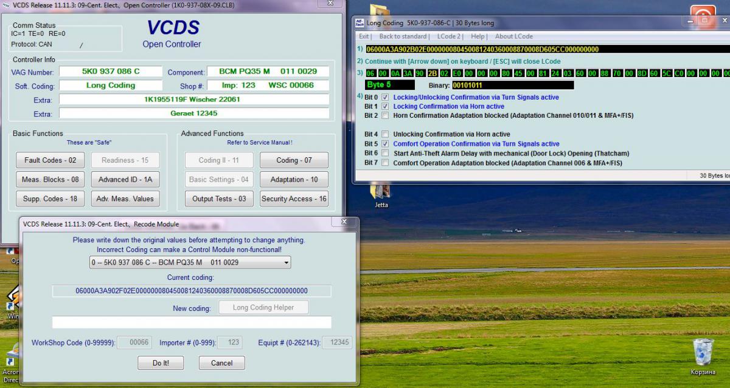Click the Shop # value Imp: 123 WSC 00066
730x388 pixels.
[x=268, y=86]
